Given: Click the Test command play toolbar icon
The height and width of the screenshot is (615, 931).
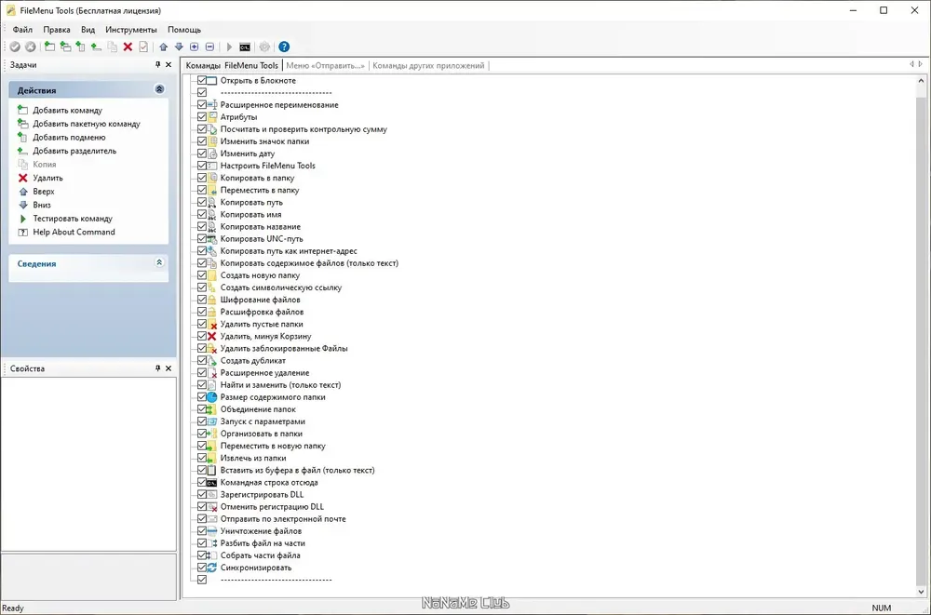Looking at the screenshot, I should (x=229, y=47).
